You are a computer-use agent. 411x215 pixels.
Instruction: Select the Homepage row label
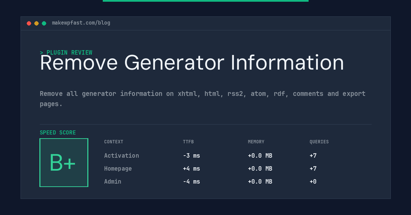pyautogui.click(x=118, y=169)
